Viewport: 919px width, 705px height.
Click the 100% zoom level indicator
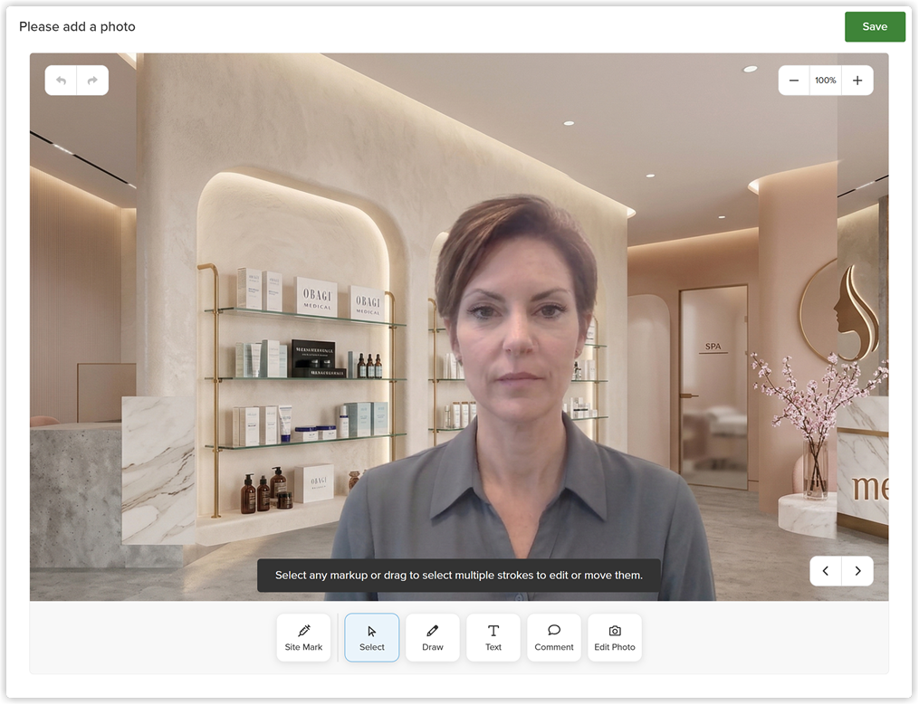coord(825,81)
